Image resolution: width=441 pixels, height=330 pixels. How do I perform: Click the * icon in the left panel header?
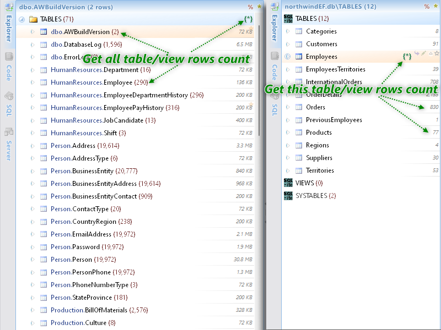point(259,7)
